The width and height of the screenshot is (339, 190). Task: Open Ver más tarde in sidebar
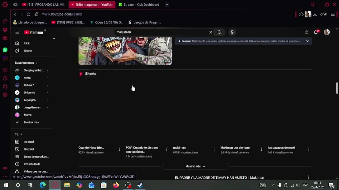[32, 164]
